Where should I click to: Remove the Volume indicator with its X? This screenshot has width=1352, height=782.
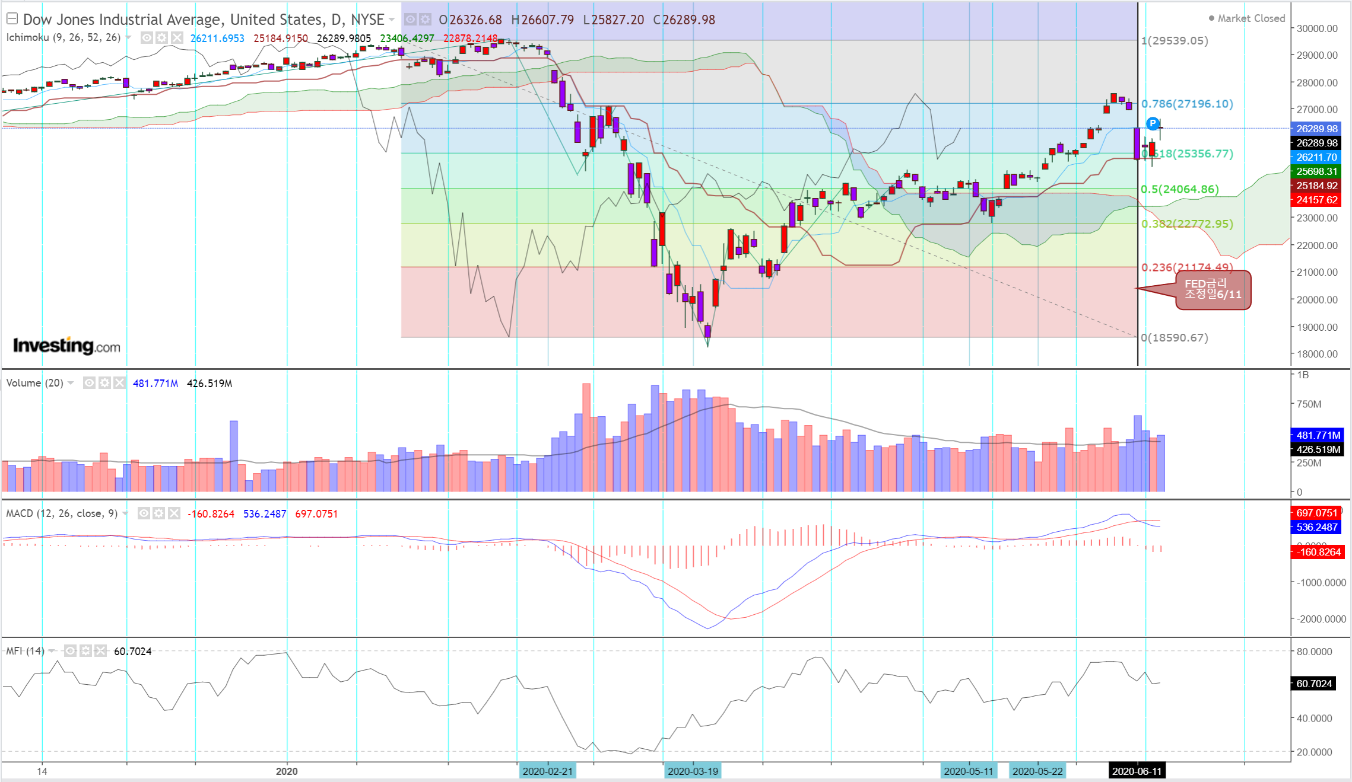[x=119, y=383]
